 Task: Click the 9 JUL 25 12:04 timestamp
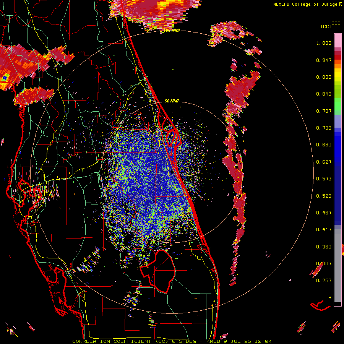(248, 341)
